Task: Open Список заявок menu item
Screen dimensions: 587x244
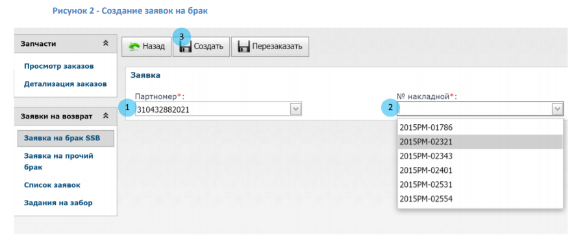Action: [x=52, y=185]
